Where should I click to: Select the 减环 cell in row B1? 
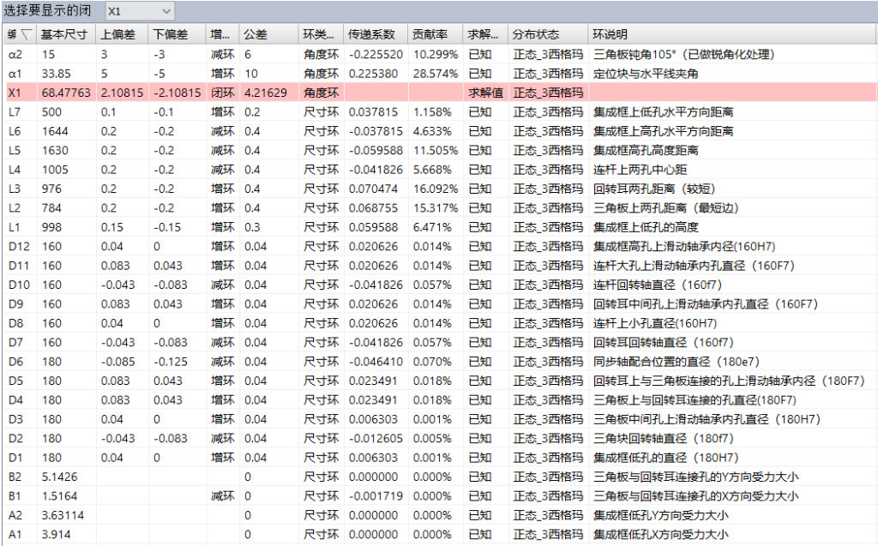pyautogui.click(x=222, y=495)
